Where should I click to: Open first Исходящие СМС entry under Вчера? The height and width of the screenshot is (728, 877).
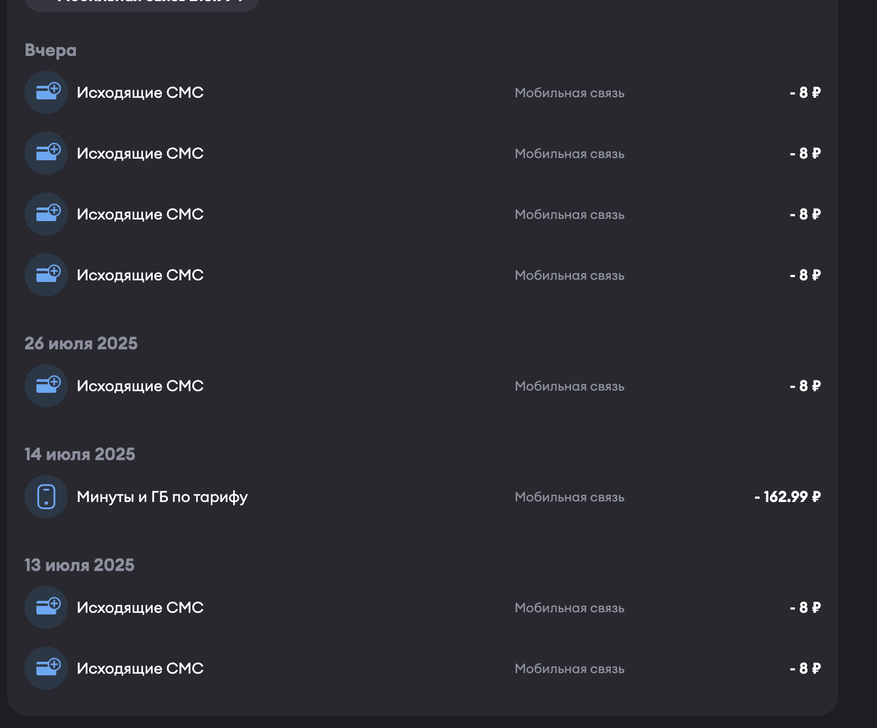click(140, 92)
